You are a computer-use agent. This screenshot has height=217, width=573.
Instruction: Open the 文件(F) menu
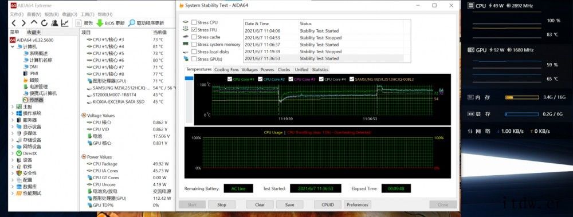coord(17,14)
